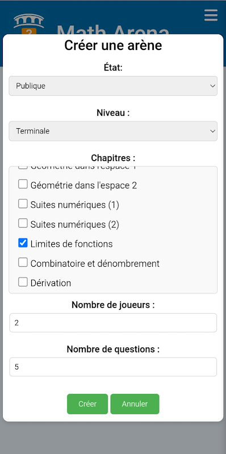Uncheck Limites de fonctions
Viewport: 226px width, 454px height.
pos(23,243)
